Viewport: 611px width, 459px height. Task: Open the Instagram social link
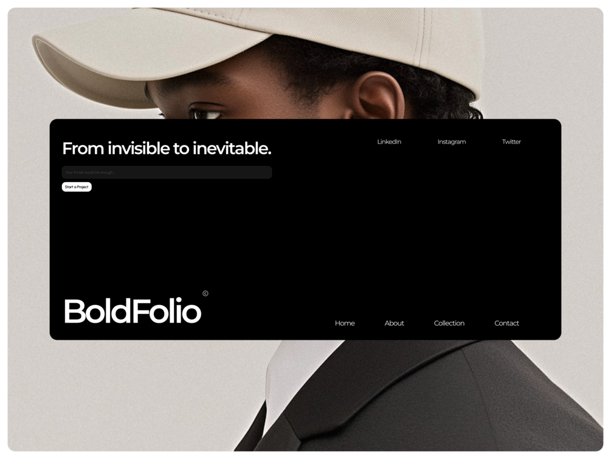[452, 142]
